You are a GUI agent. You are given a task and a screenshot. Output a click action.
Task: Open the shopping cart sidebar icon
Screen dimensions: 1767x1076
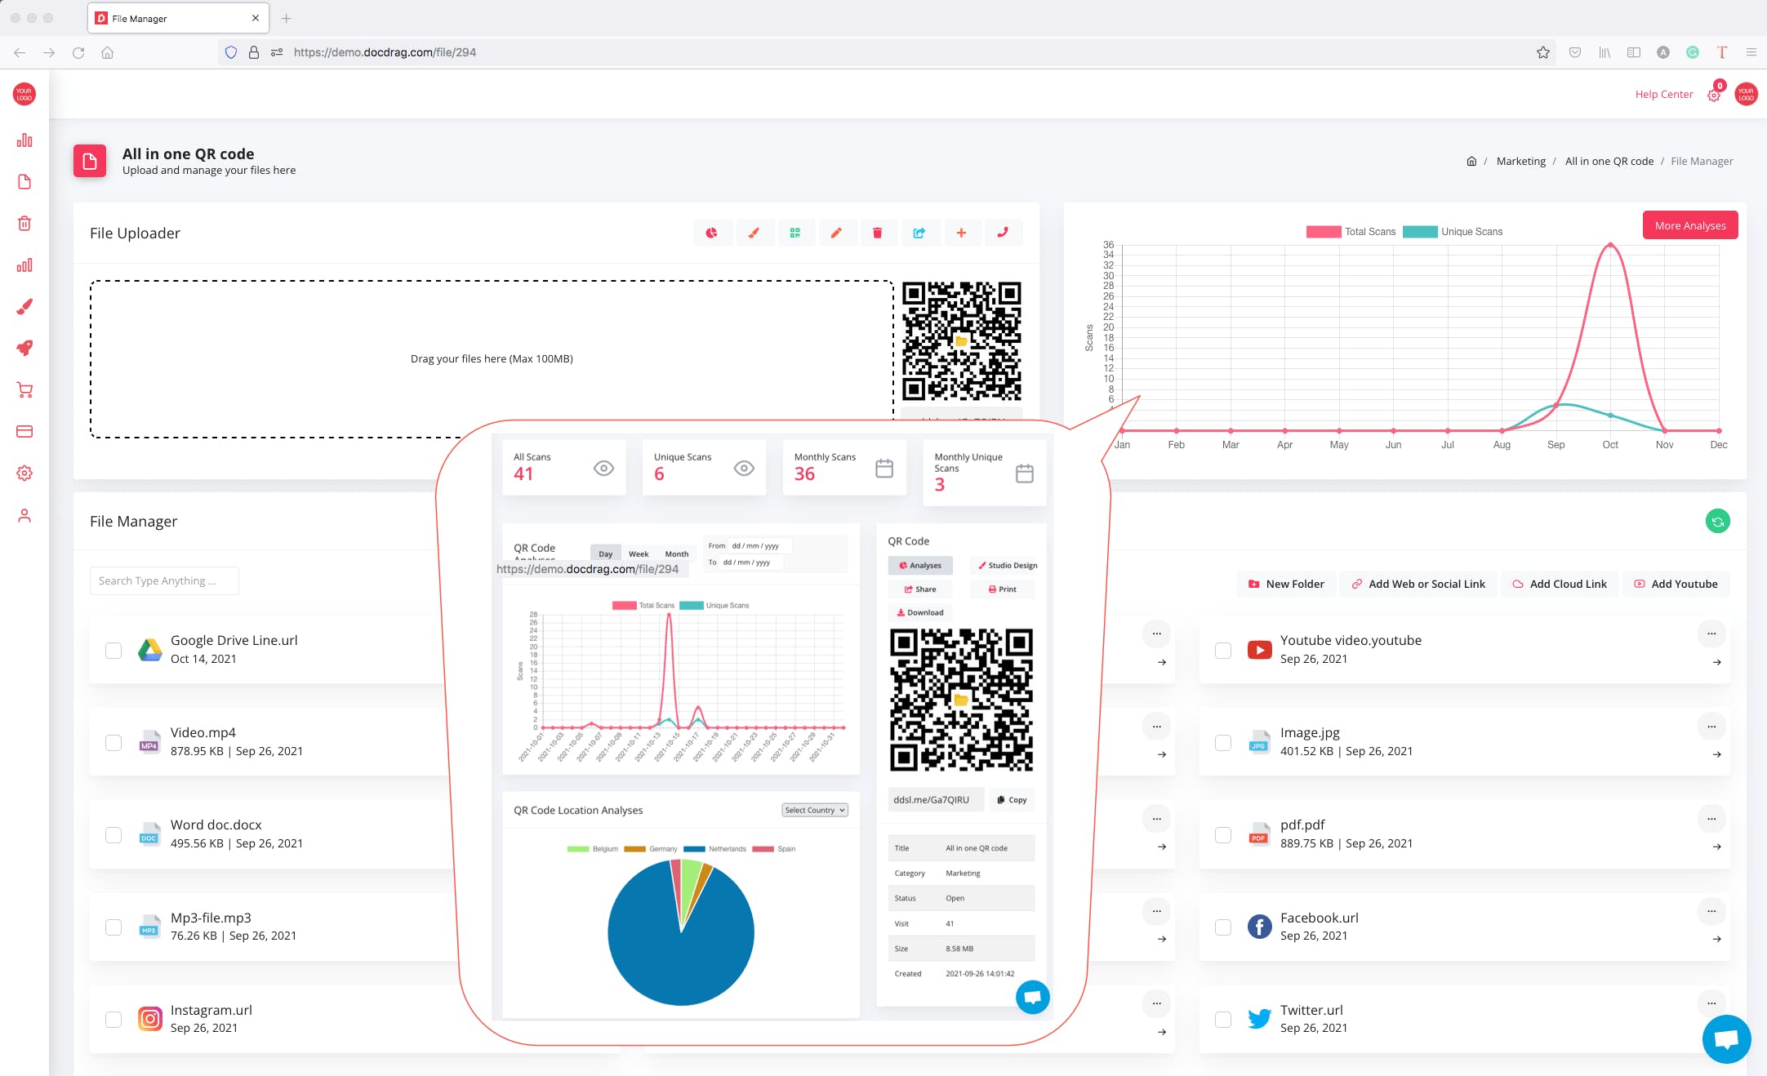24,390
